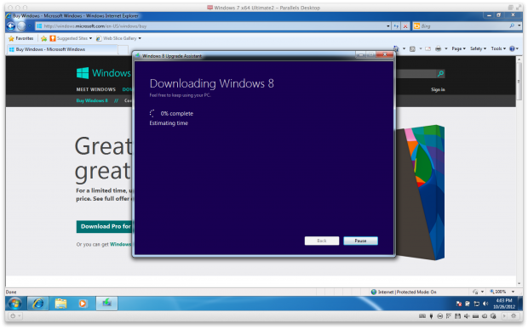The width and height of the screenshot is (528, 329).
Task: Open the search provider dropdown arrow
Action: [x=519, y=26]
